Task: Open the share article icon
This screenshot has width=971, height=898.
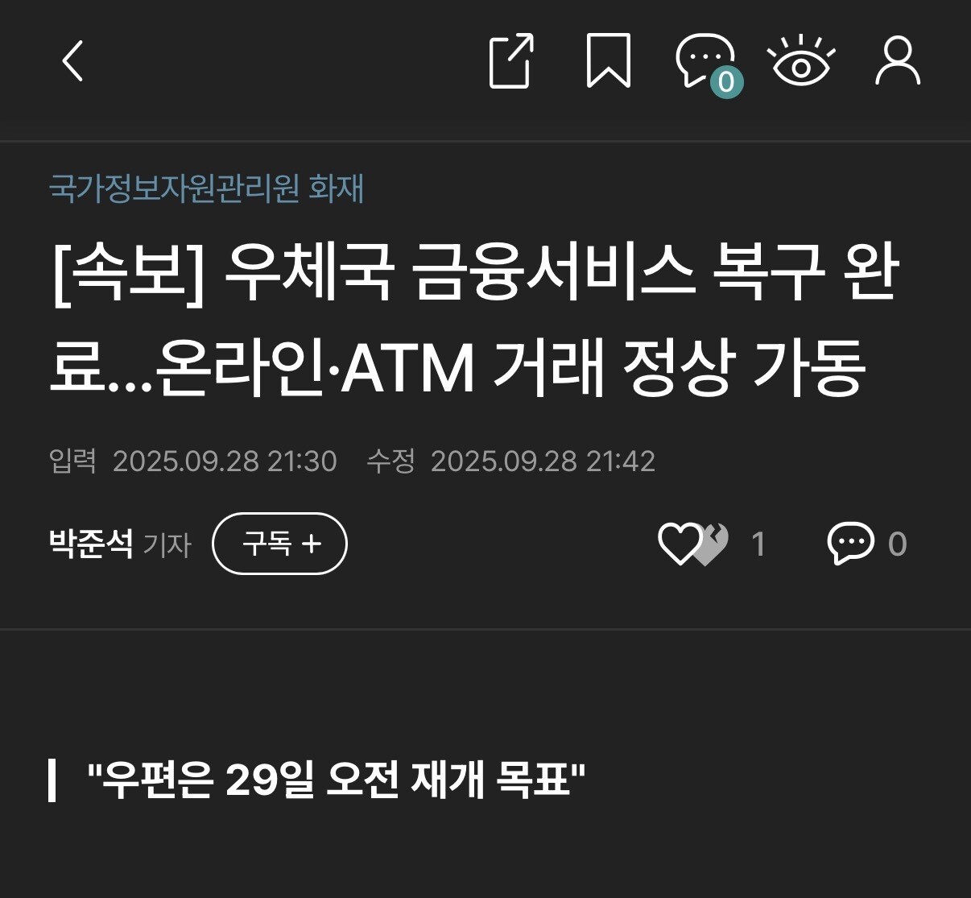Action: click(512, 60)
